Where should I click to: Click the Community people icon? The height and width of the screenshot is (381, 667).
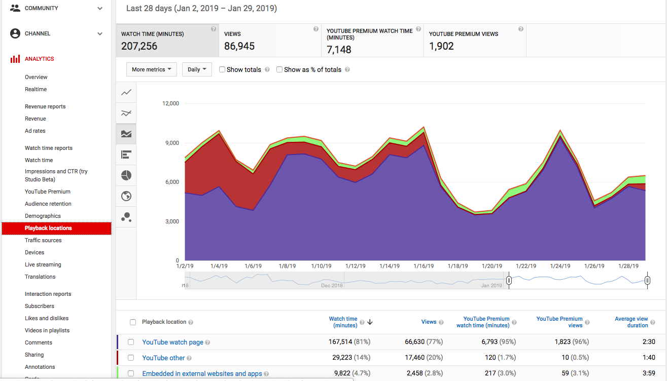15,8
